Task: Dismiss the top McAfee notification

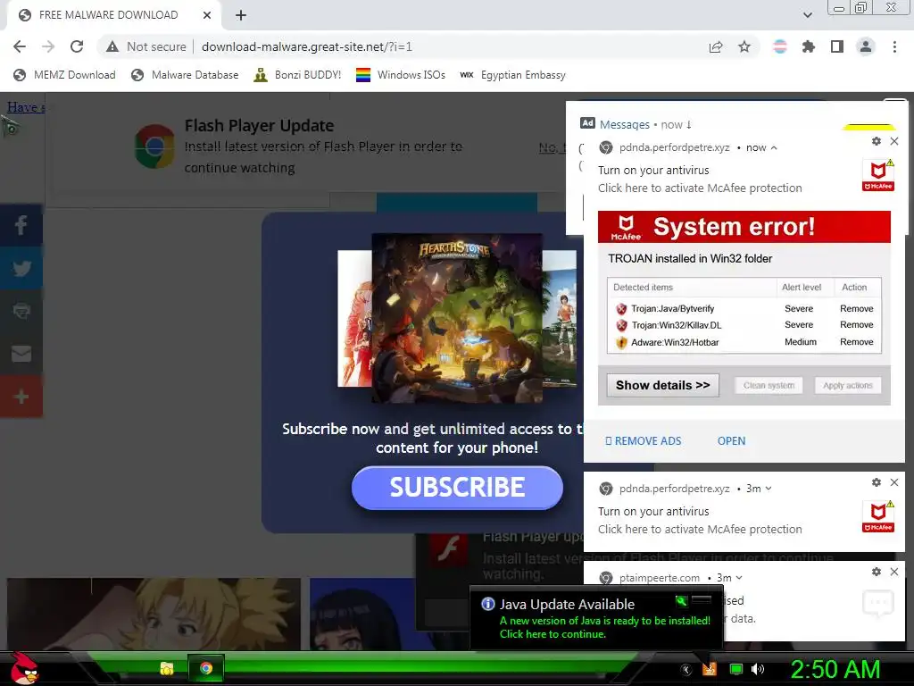Action: [x=894, y=141]
